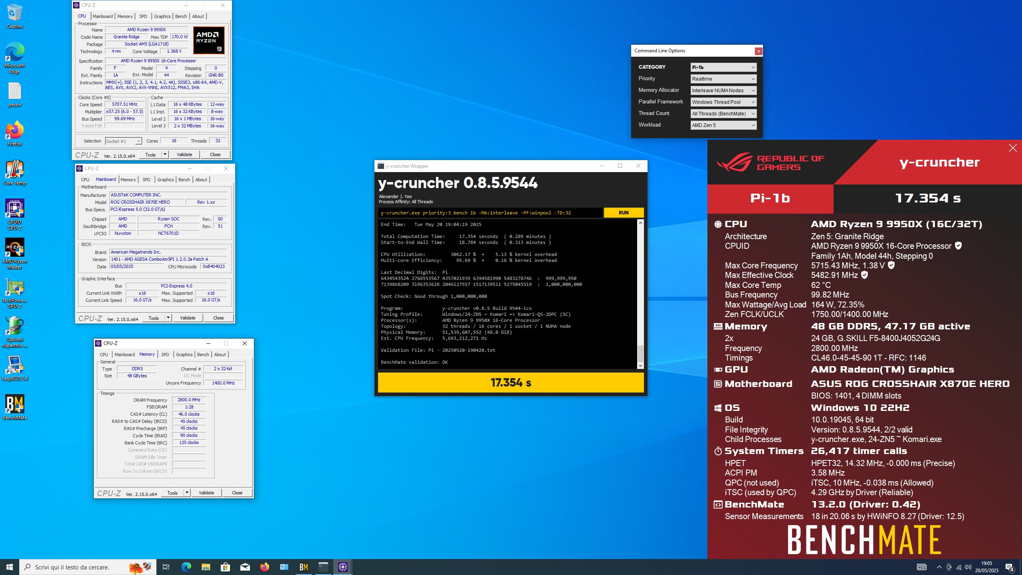Click Validate in CPU-Z Memory window
This screenshot has width=1022, height=575.
tap(206, 493)
